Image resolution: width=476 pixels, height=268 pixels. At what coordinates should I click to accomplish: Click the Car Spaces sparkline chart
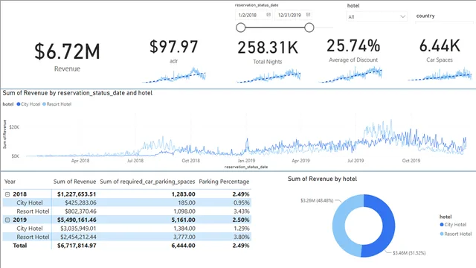(440, 74)
